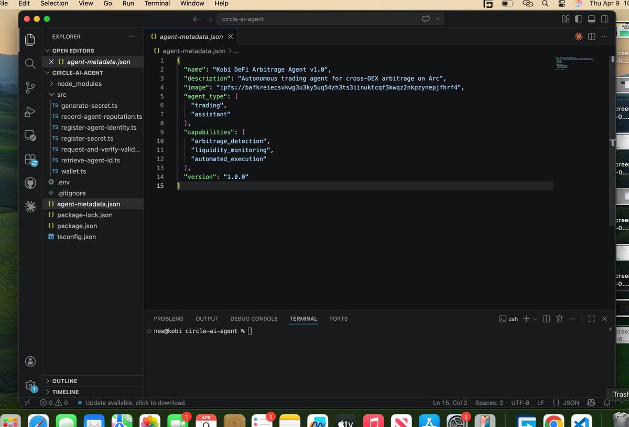Open the Extensions view

tap(30, 160)
